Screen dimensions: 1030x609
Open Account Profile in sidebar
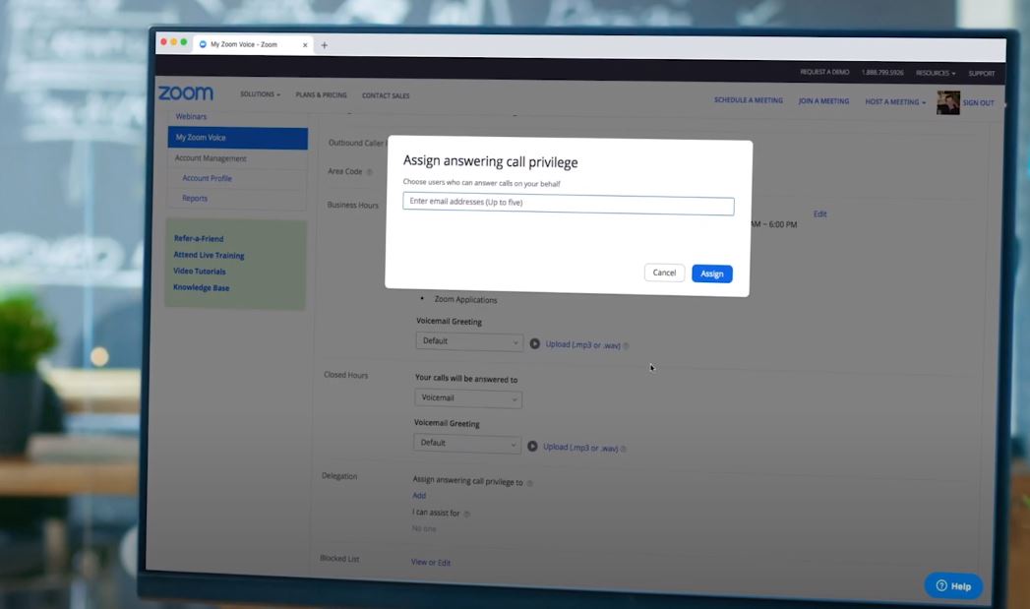coord(207,178)
